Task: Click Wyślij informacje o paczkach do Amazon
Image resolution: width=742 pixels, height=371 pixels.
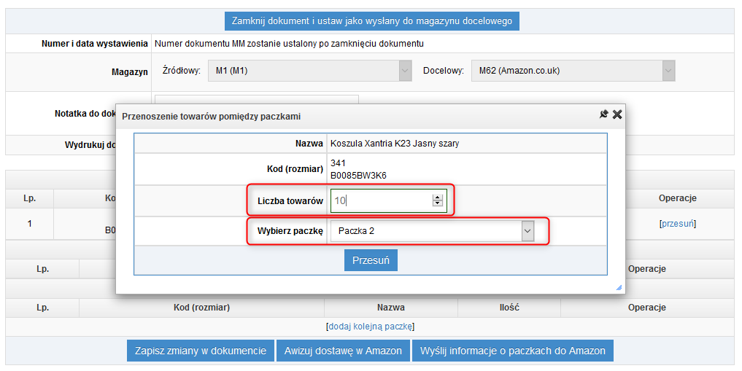Action: click(512, 351)
